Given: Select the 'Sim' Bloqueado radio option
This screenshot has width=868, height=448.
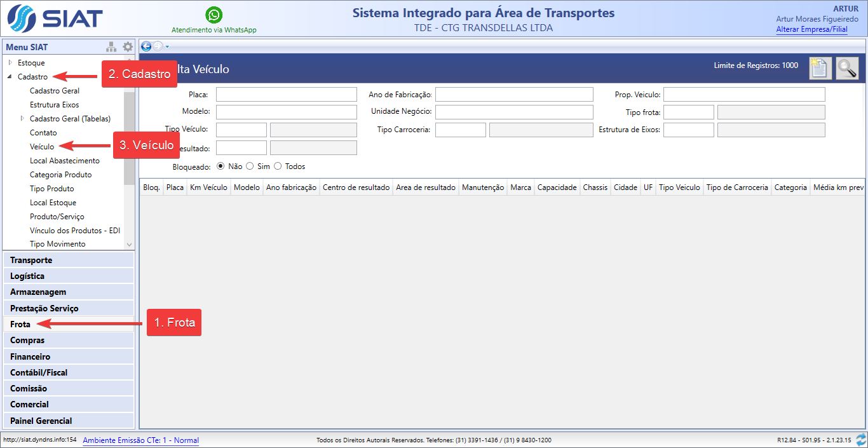Looking at the screenshot, I should click(x=250, y=166).
